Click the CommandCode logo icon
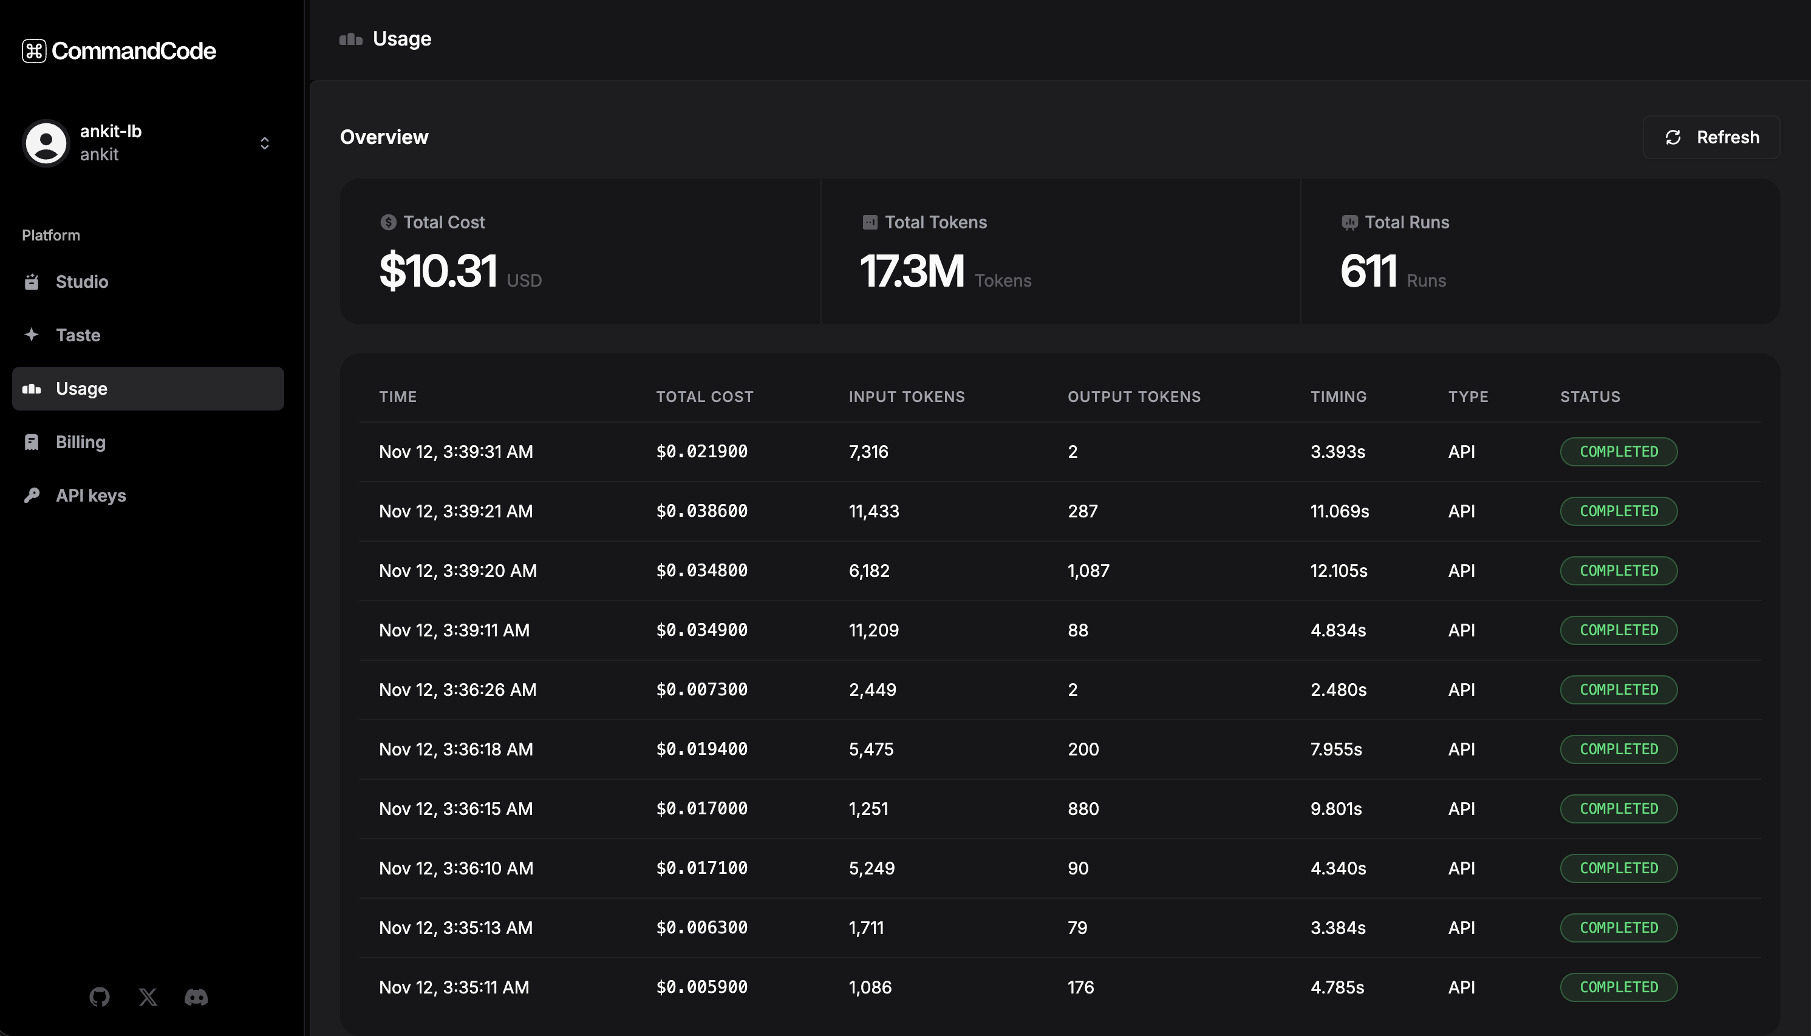Screen dimensions: 1811x1036 pyautogui.click(x=33, y=51)
